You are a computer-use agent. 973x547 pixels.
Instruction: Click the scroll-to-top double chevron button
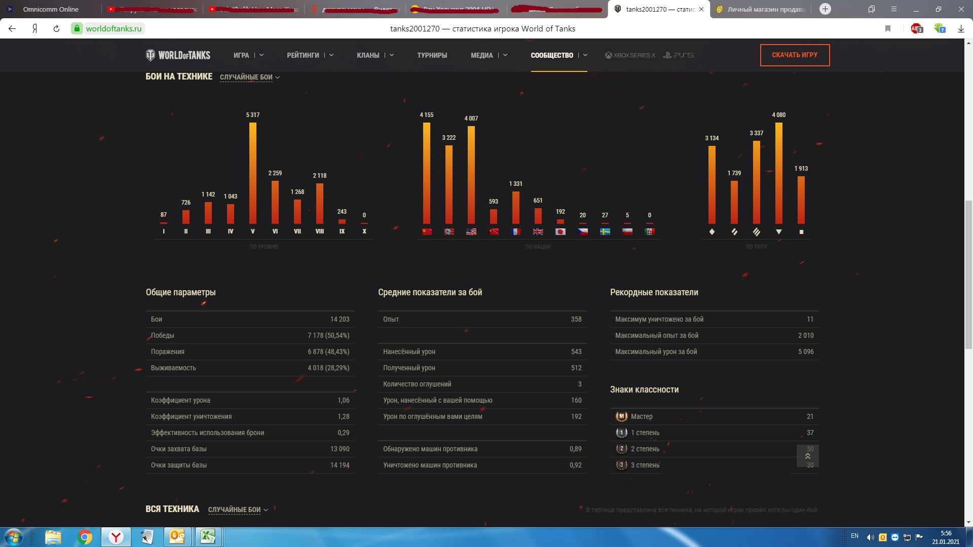(x=808, y=456)
